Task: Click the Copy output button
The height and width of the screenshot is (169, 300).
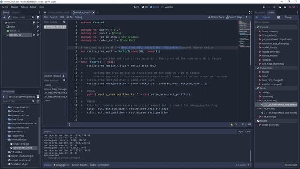Action: (240, 131)
